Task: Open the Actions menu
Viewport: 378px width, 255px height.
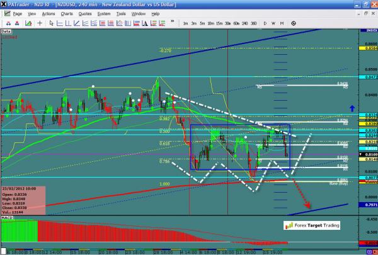Action: (x=47, y=13)
